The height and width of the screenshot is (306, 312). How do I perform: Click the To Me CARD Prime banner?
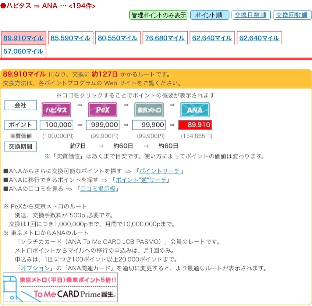tap(60, 287)
